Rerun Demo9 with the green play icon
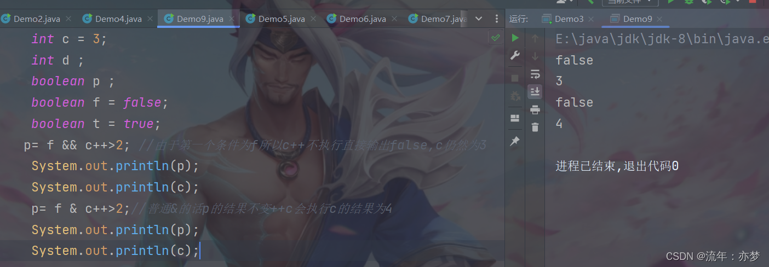This screenshot has height=267, width=769. (515, 38)
